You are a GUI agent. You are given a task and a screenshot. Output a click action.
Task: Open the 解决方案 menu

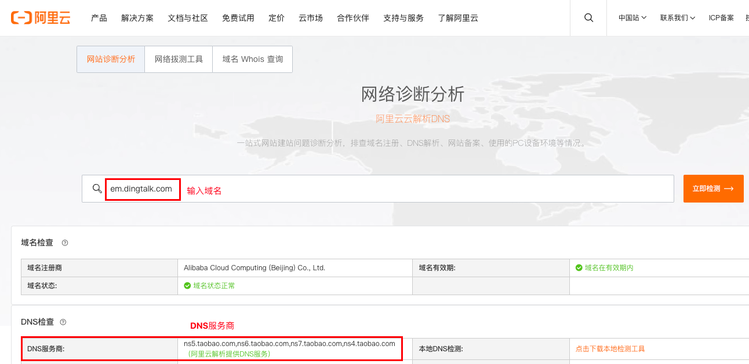coord(137,18)
